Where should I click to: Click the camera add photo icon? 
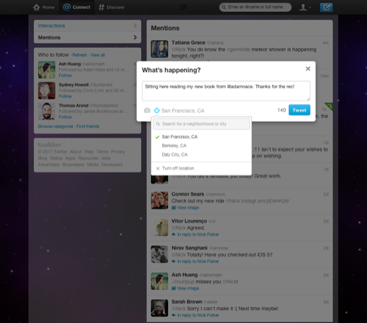pyautogui.click(x=147, y=110)
